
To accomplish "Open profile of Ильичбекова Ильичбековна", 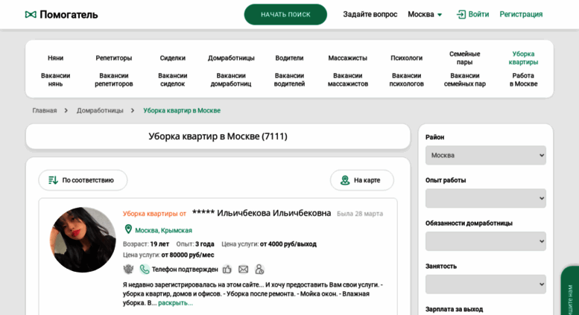I will tap(262, 213).
